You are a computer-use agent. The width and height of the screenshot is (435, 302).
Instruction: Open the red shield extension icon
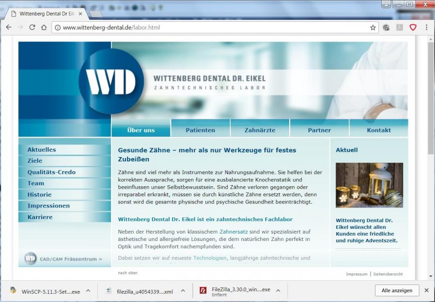pyautogui.click(x=413, y=27)
